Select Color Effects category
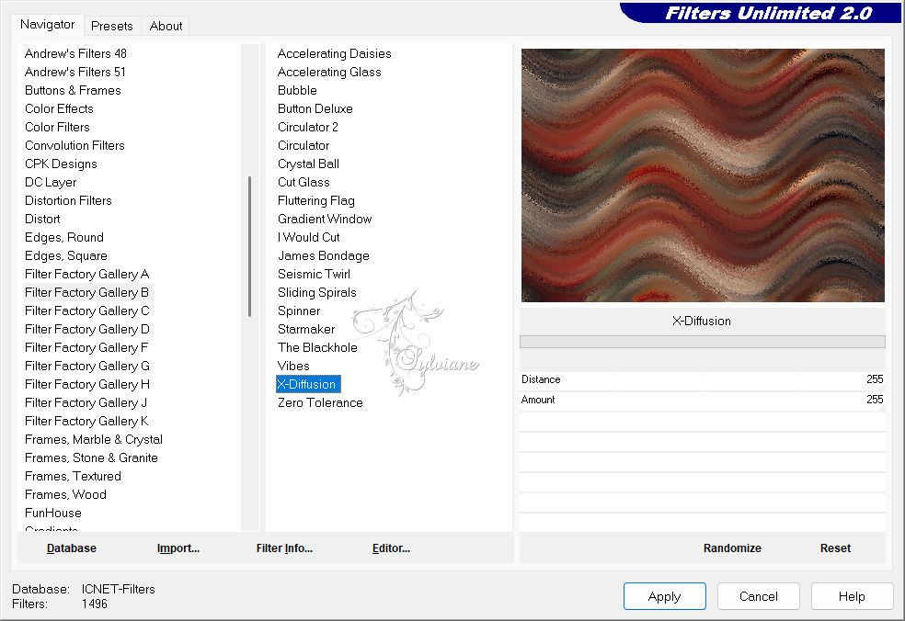This screenshot has width=905, height=621. [x=59, y=109]
